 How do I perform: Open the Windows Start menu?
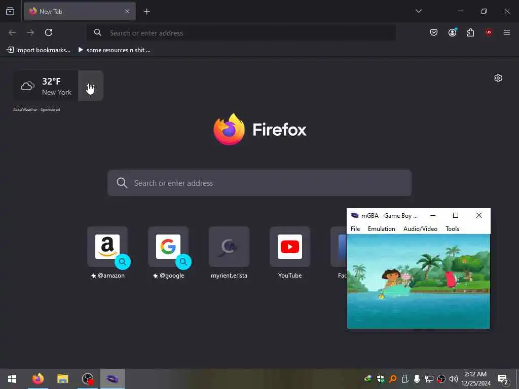(x=12, y=379)
